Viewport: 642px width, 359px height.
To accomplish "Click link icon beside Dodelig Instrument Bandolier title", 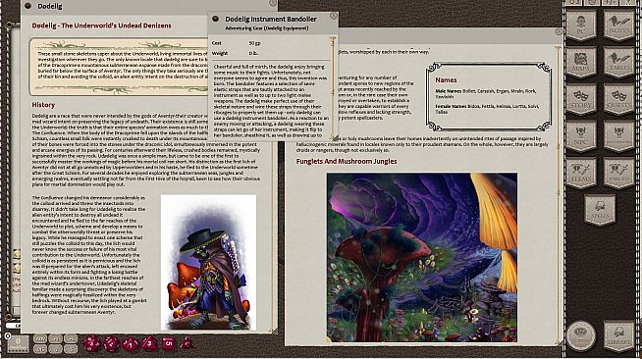I will (215, 19).
